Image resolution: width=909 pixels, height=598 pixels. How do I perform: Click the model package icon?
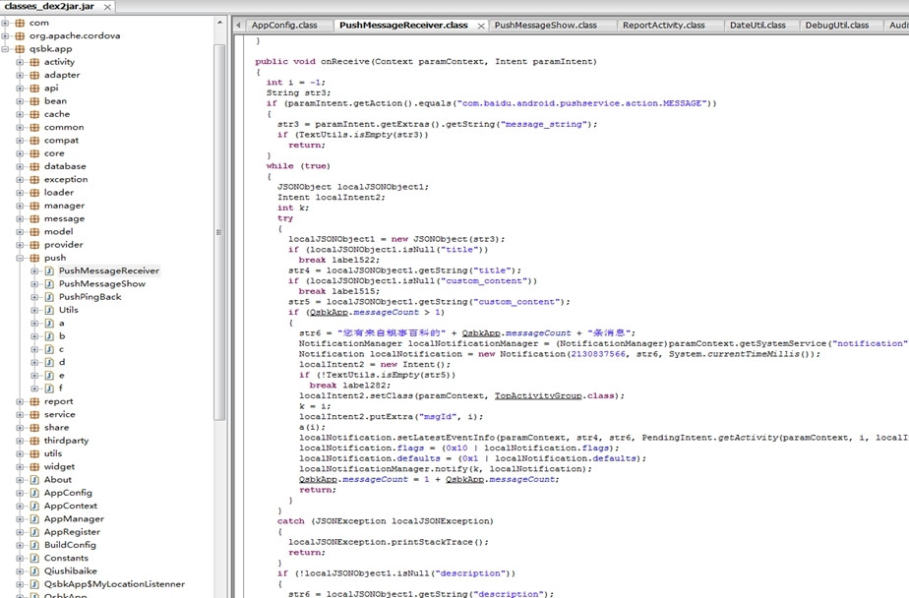[34, 232]
